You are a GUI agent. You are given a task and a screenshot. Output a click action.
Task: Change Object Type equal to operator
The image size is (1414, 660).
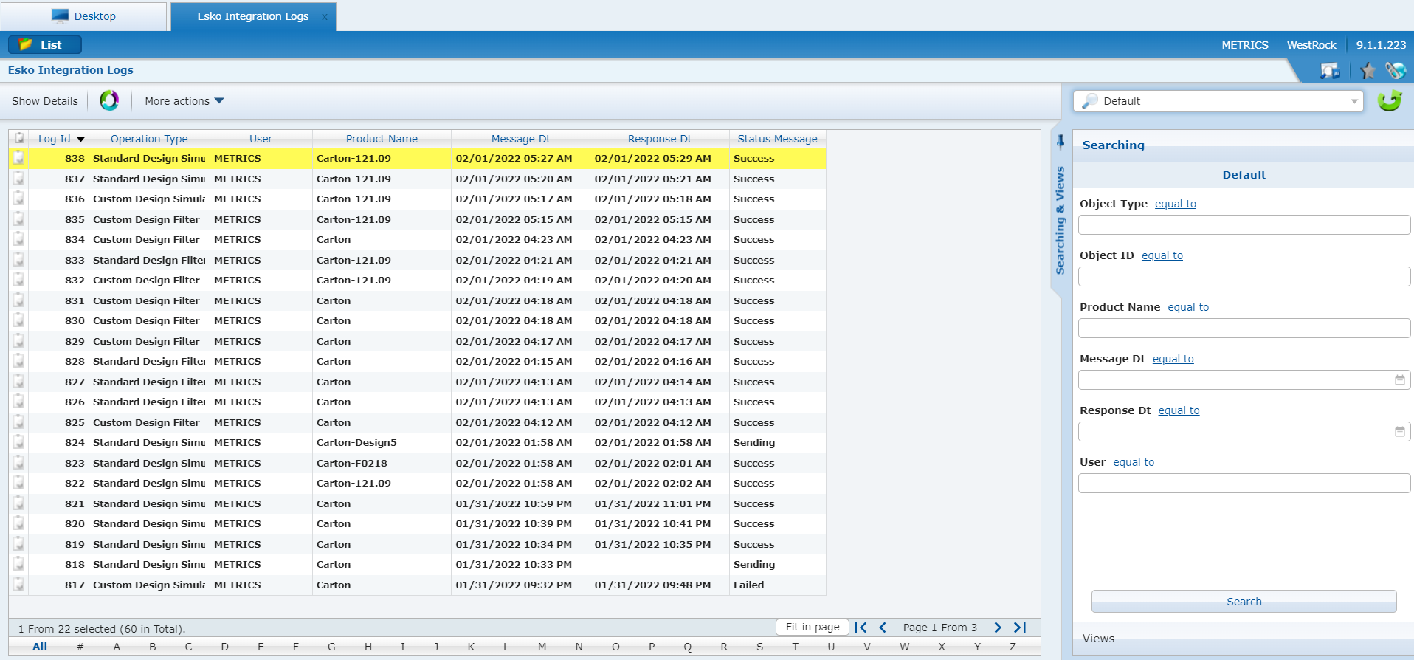click(1175, 204)
